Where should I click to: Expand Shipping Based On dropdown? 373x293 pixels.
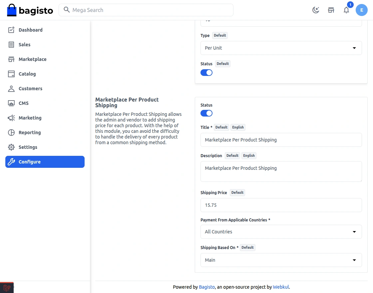tap(281, 260)
